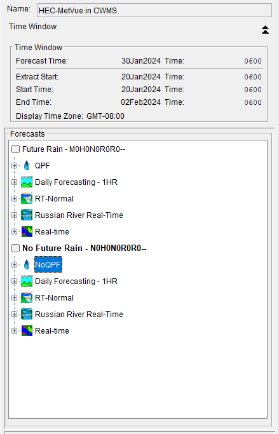The image size is (279, 434).
Task: Click RT-Normal dam icon under No Future Rain
Action: 27,297
